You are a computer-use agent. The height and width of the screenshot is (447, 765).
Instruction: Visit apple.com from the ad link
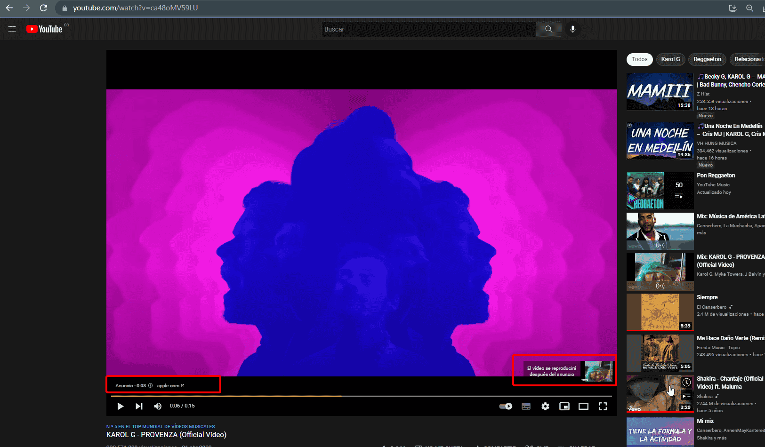[169, 385]
